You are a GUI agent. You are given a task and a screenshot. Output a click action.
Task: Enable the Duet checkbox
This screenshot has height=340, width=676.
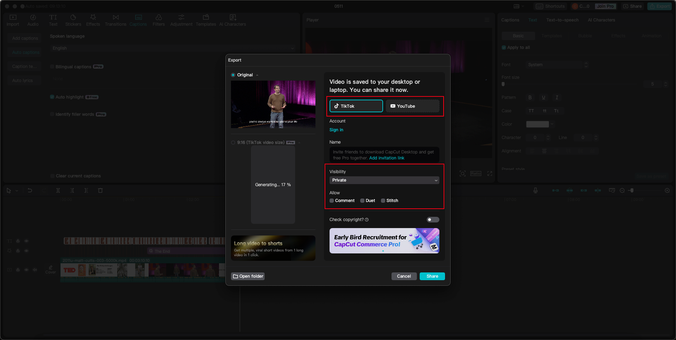[x=362, y=201]
